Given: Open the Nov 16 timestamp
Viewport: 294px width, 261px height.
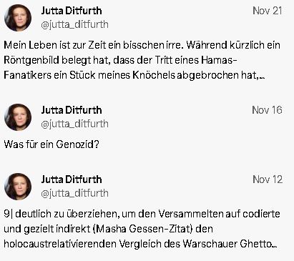Looking at the screenshot, I should (267, 110).
